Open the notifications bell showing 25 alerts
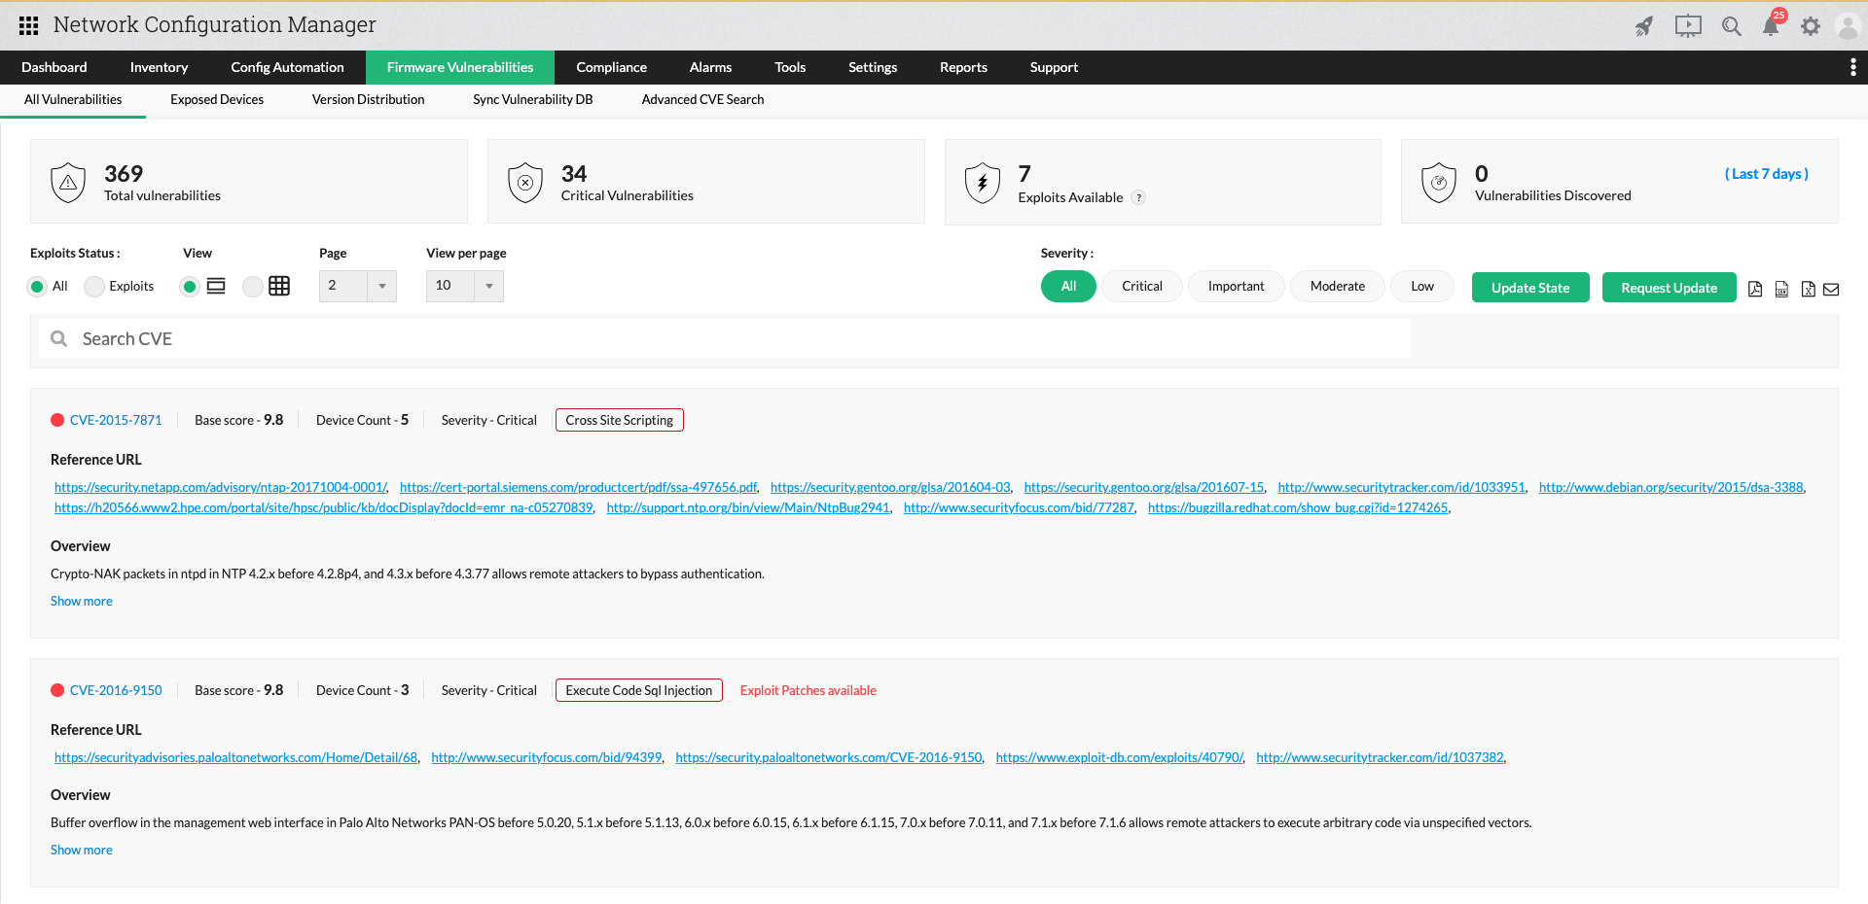This screenshot has width=1868, height=904. click(1771, 26)
